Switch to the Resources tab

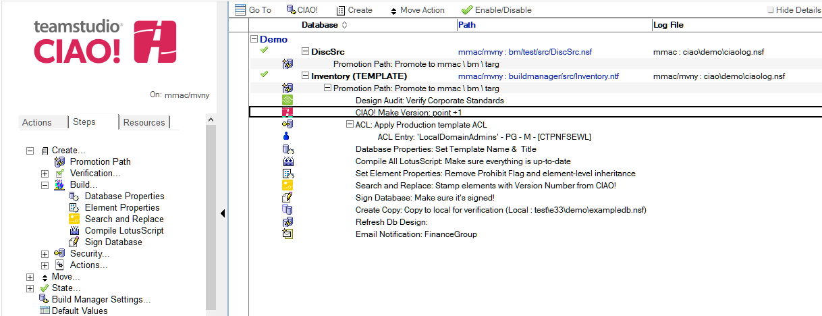(144, 122)
